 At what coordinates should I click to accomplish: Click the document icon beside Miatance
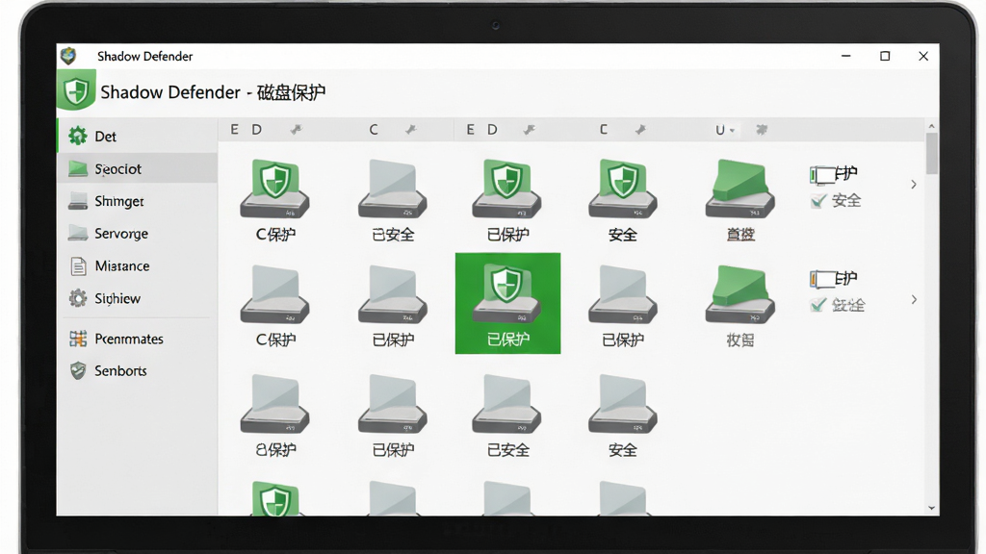[x=78, y=266]
